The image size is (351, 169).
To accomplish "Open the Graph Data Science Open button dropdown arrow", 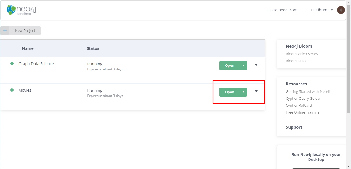I will (243, 65).
